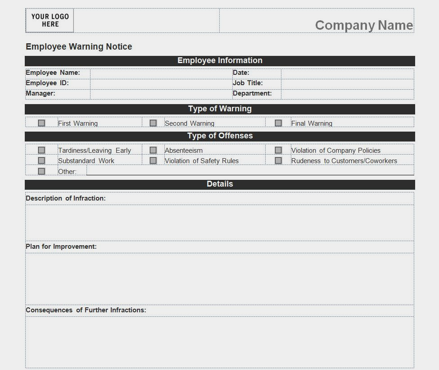The height and width of the screenshot is (370, 439).
Task: Enable the Violation of Safety Rules checkbox
Action: [153, 160]
